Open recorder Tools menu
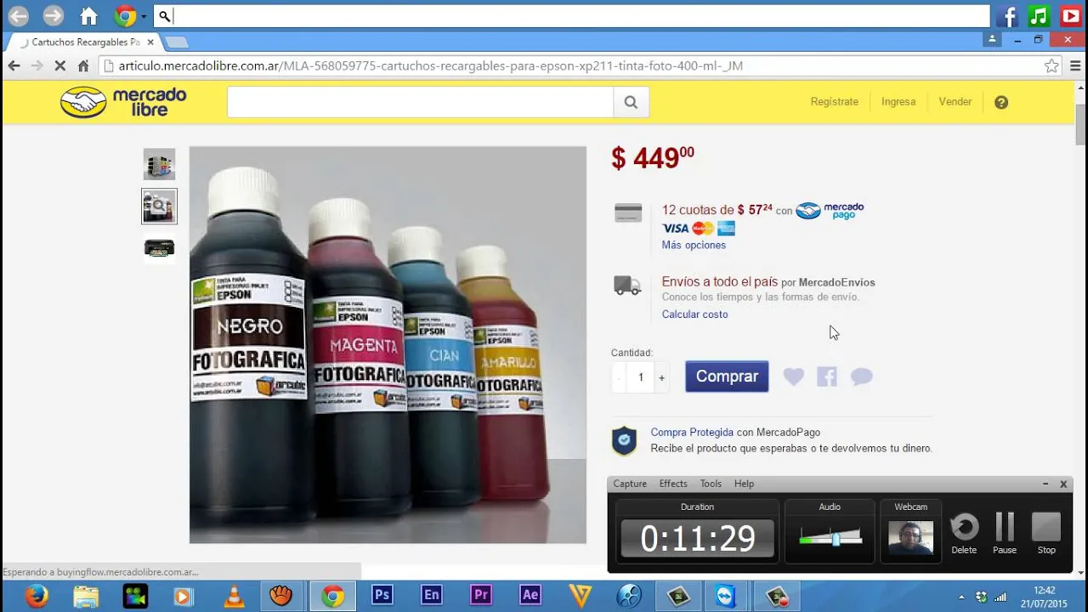This screenshot has height=612, width=1088. (x=711, y=484)
